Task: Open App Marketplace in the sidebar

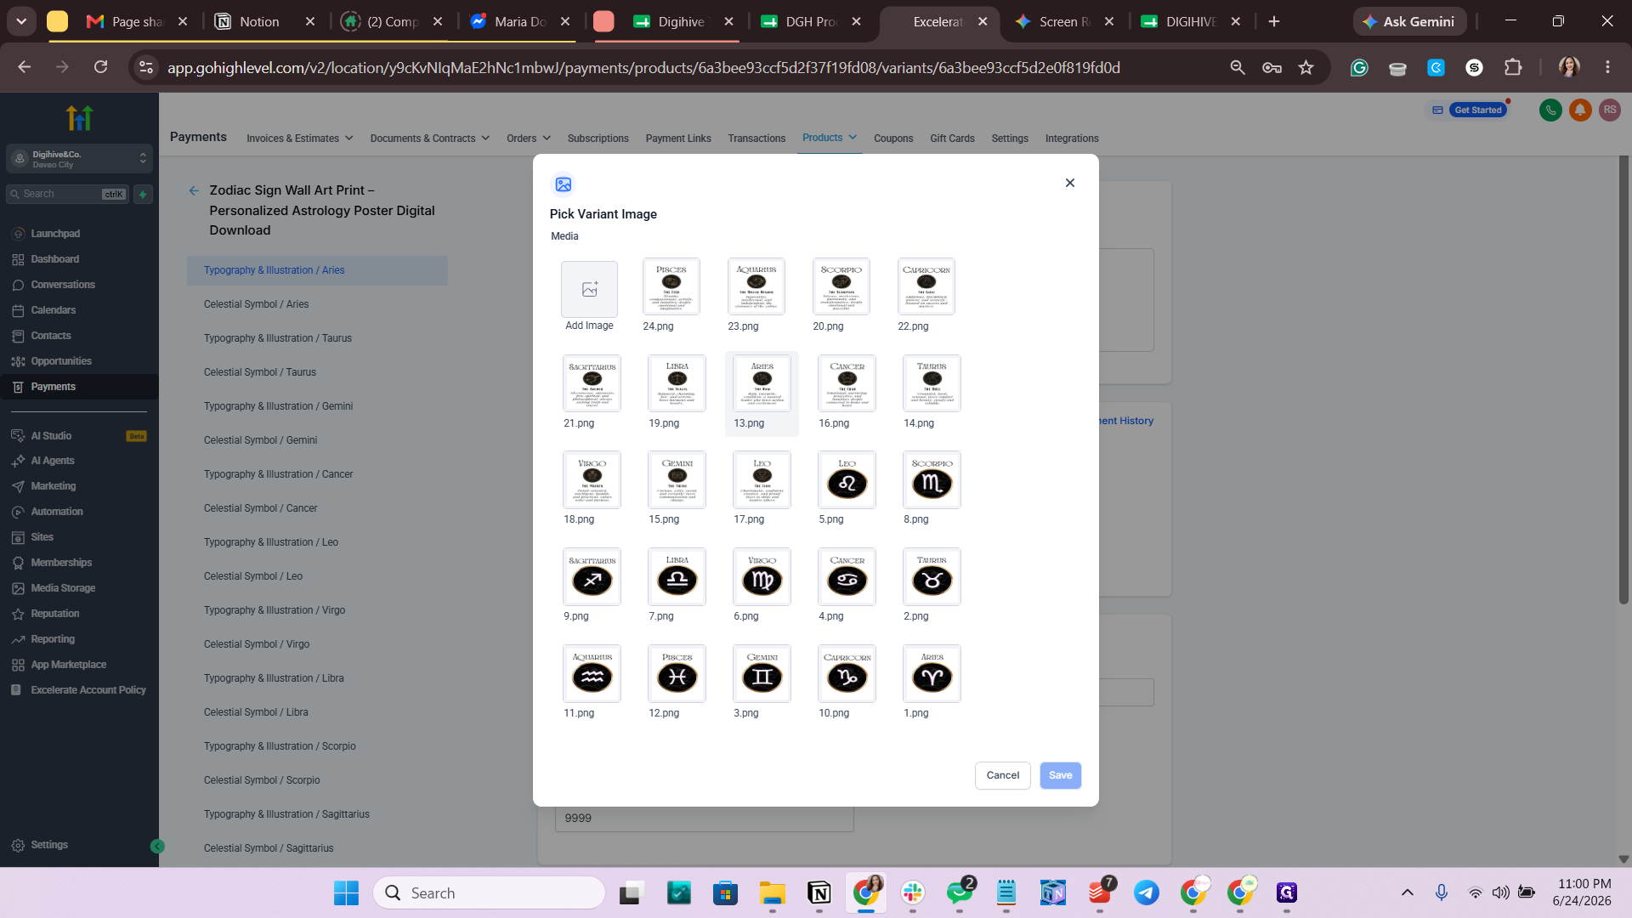Action: point(68,665)
